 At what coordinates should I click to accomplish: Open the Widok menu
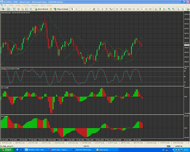11,5
